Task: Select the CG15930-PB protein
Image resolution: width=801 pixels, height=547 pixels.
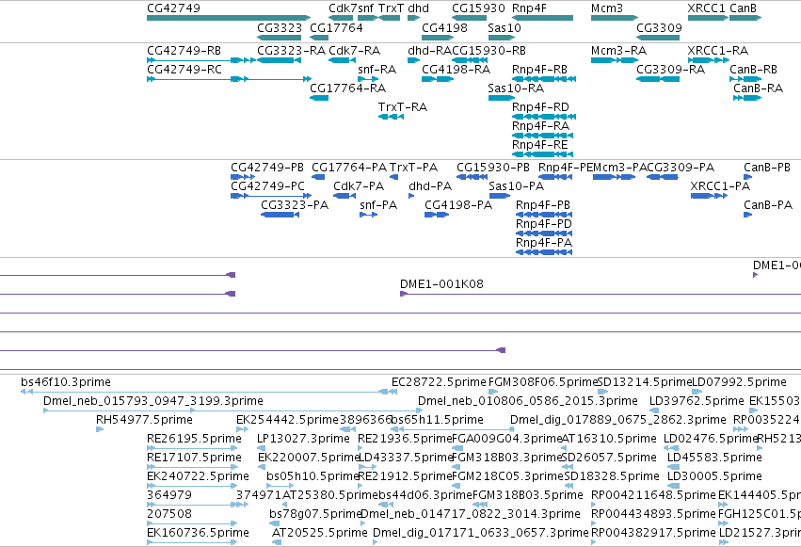Action: tap(493, 168)
